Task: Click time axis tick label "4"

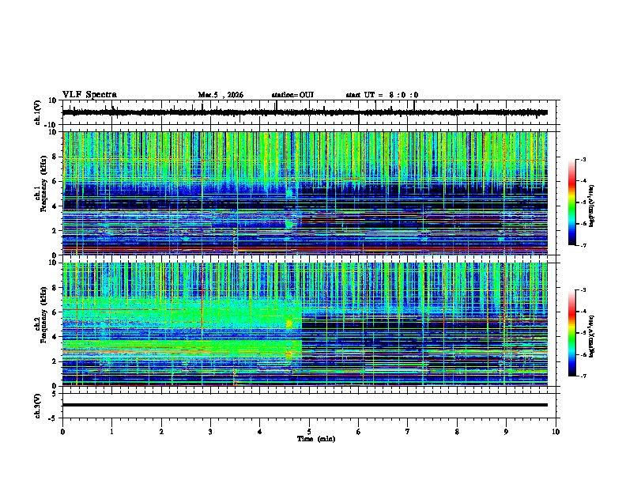Action: [260, 432]
